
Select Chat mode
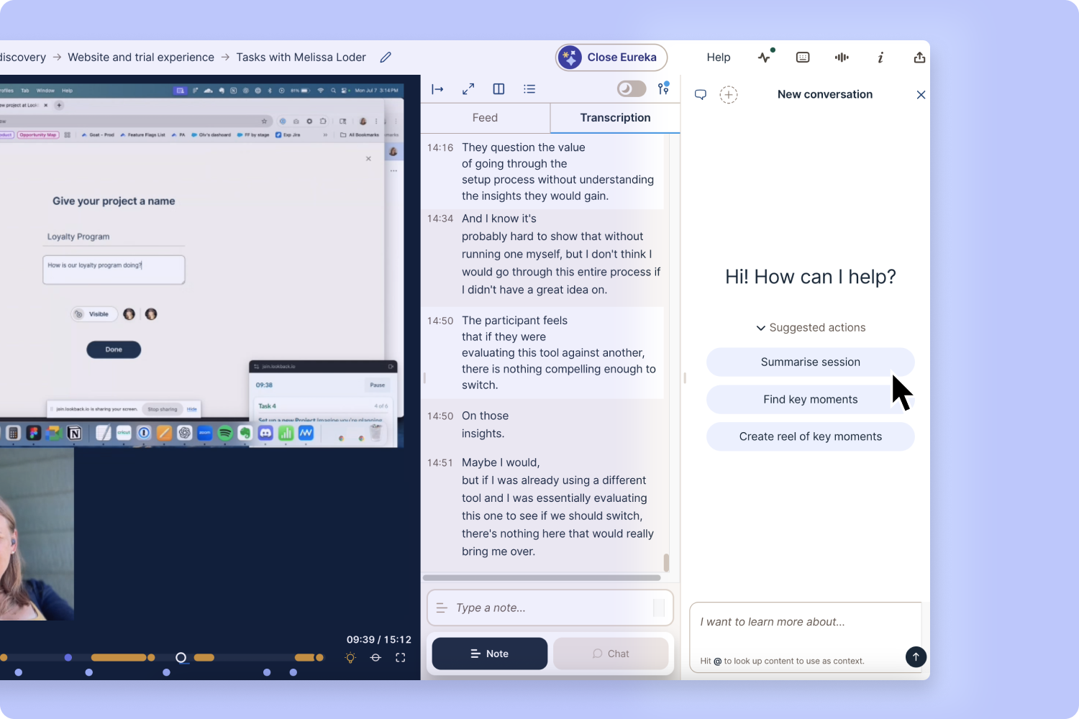coord(611,654)
